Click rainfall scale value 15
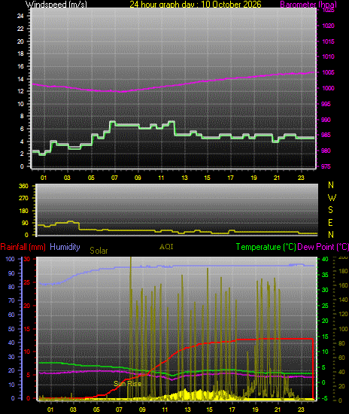 pyautogui.click(x=26, y=329)
